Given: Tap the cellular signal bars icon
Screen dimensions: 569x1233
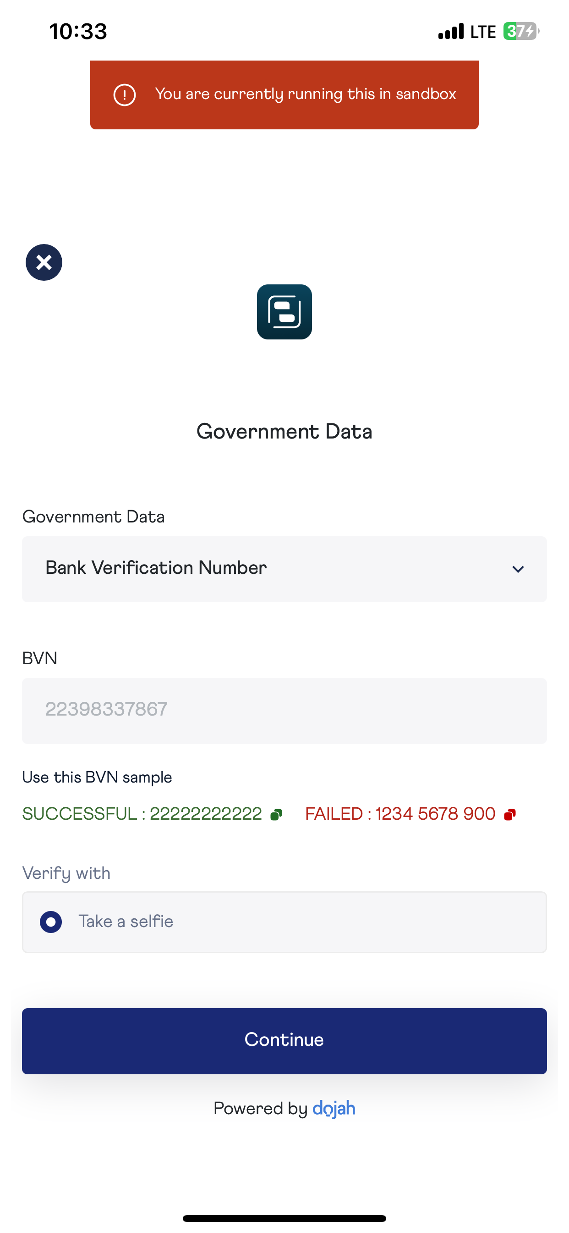Looking at the screenshot, I should click(x=451, y=32).
